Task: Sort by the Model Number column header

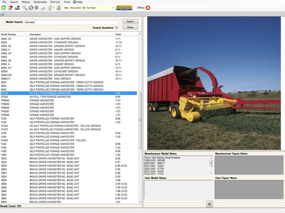Action: click(x=14, y=34)
